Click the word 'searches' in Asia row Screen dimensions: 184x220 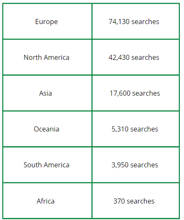pos(146,93)
